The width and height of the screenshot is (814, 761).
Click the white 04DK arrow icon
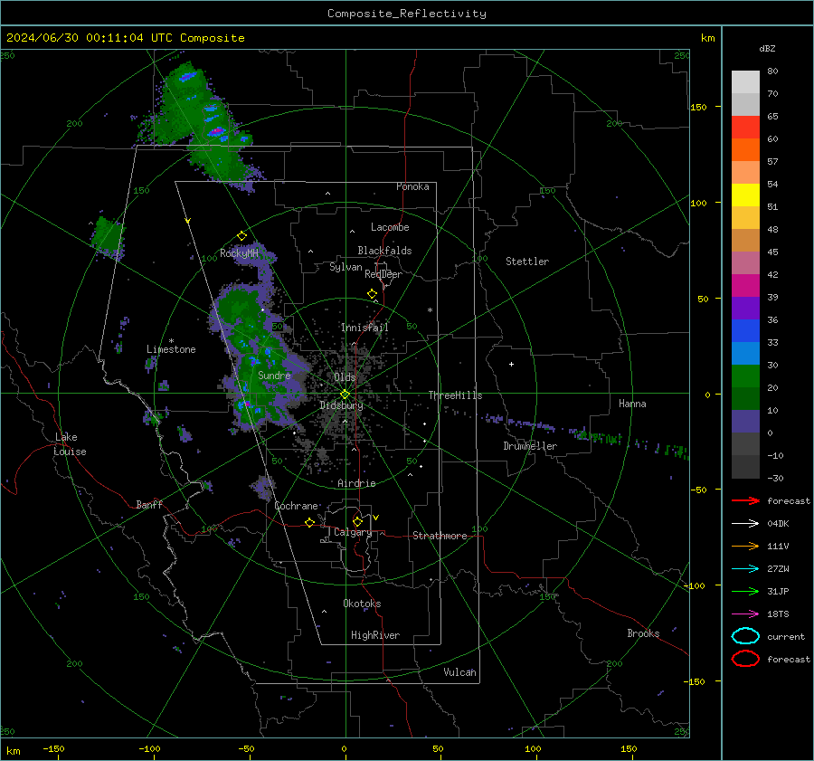745,524
